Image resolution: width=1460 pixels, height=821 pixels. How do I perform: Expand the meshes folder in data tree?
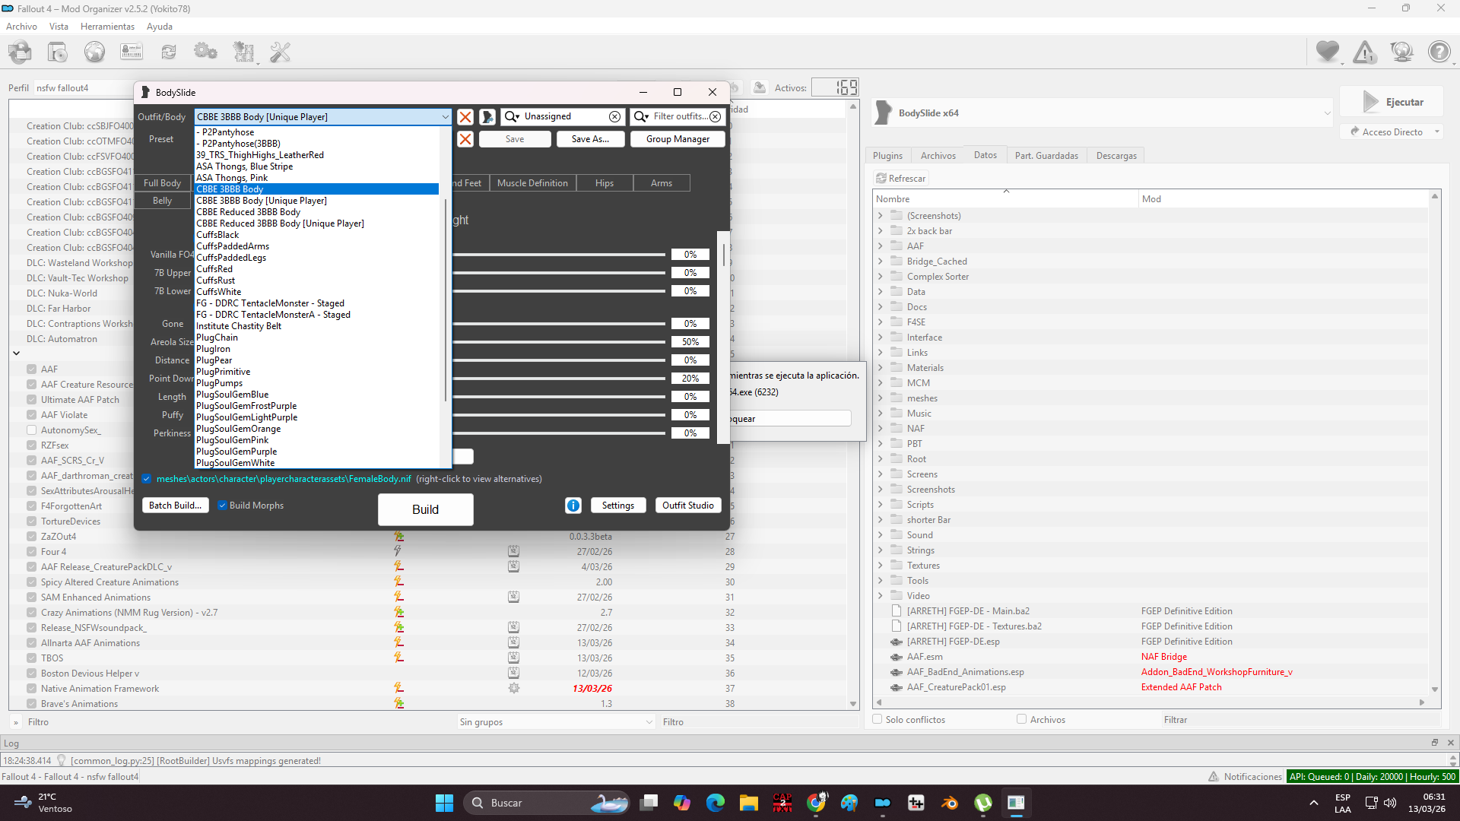(x=881, y=398)
